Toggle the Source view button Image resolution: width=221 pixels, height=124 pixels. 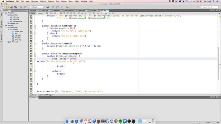tap(32, 13)
